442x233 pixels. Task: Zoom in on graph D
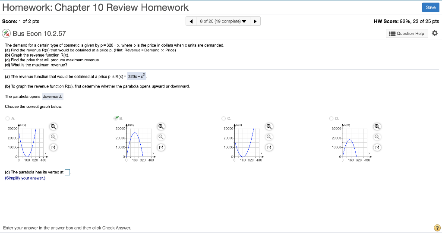[x=377, y=126]
